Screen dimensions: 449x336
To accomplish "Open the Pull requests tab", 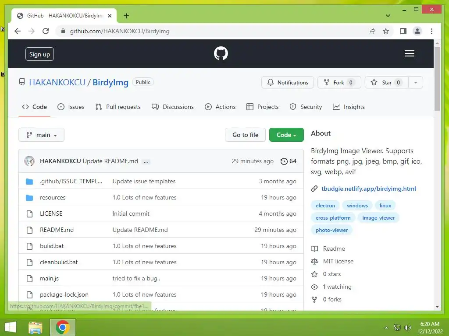I will click(x=118, y=107).
